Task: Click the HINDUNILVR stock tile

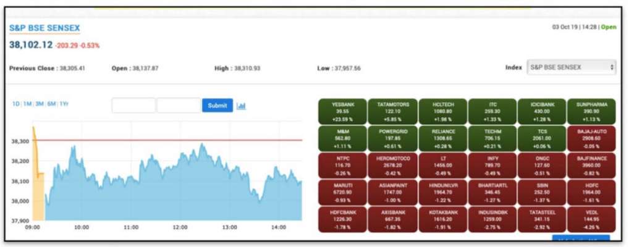Action: point(443,193)
